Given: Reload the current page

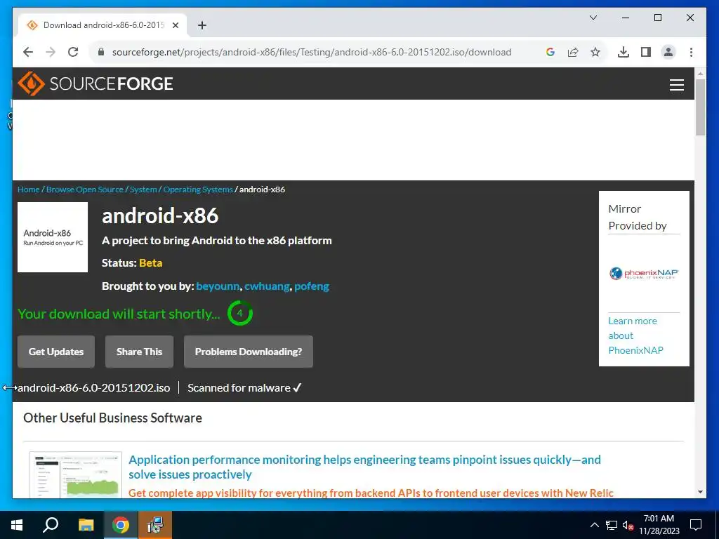Looking at the screenshot, I should pos(73,52).
